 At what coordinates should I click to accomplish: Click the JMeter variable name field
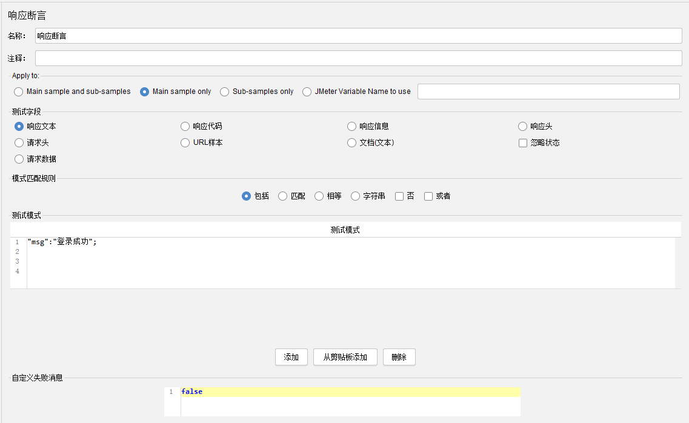click(x=548, y=92)
